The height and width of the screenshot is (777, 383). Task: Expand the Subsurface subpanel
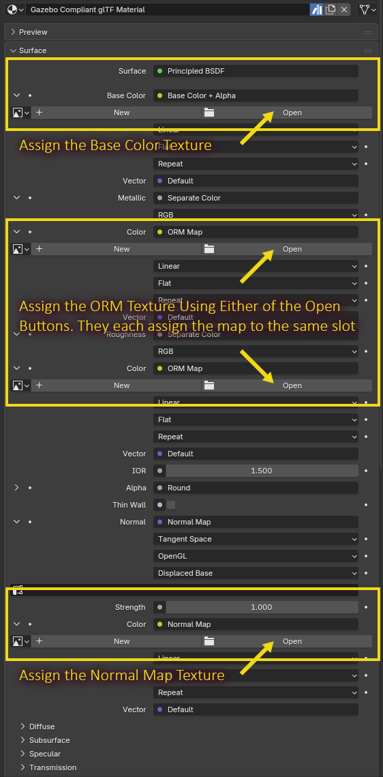[x=22, y=740]
